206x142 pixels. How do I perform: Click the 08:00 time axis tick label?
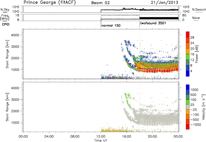coord(75,137)
